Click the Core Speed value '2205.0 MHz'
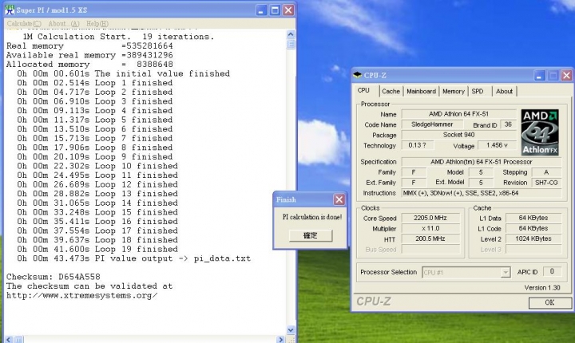575x343 pixels. click(x=430, y=218)
